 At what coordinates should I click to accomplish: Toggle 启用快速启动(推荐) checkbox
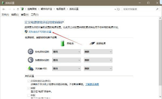[29, 81]
